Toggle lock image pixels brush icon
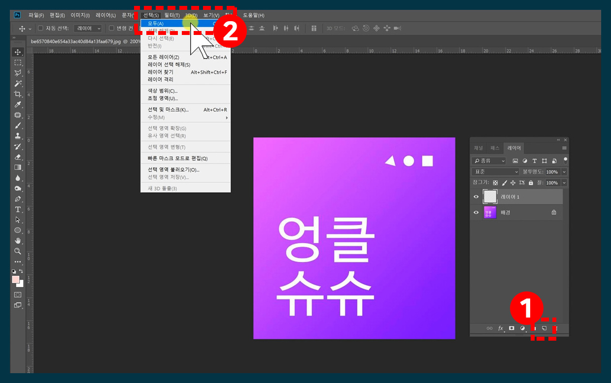This screenshot has width=611, height=383. [504, 183]
